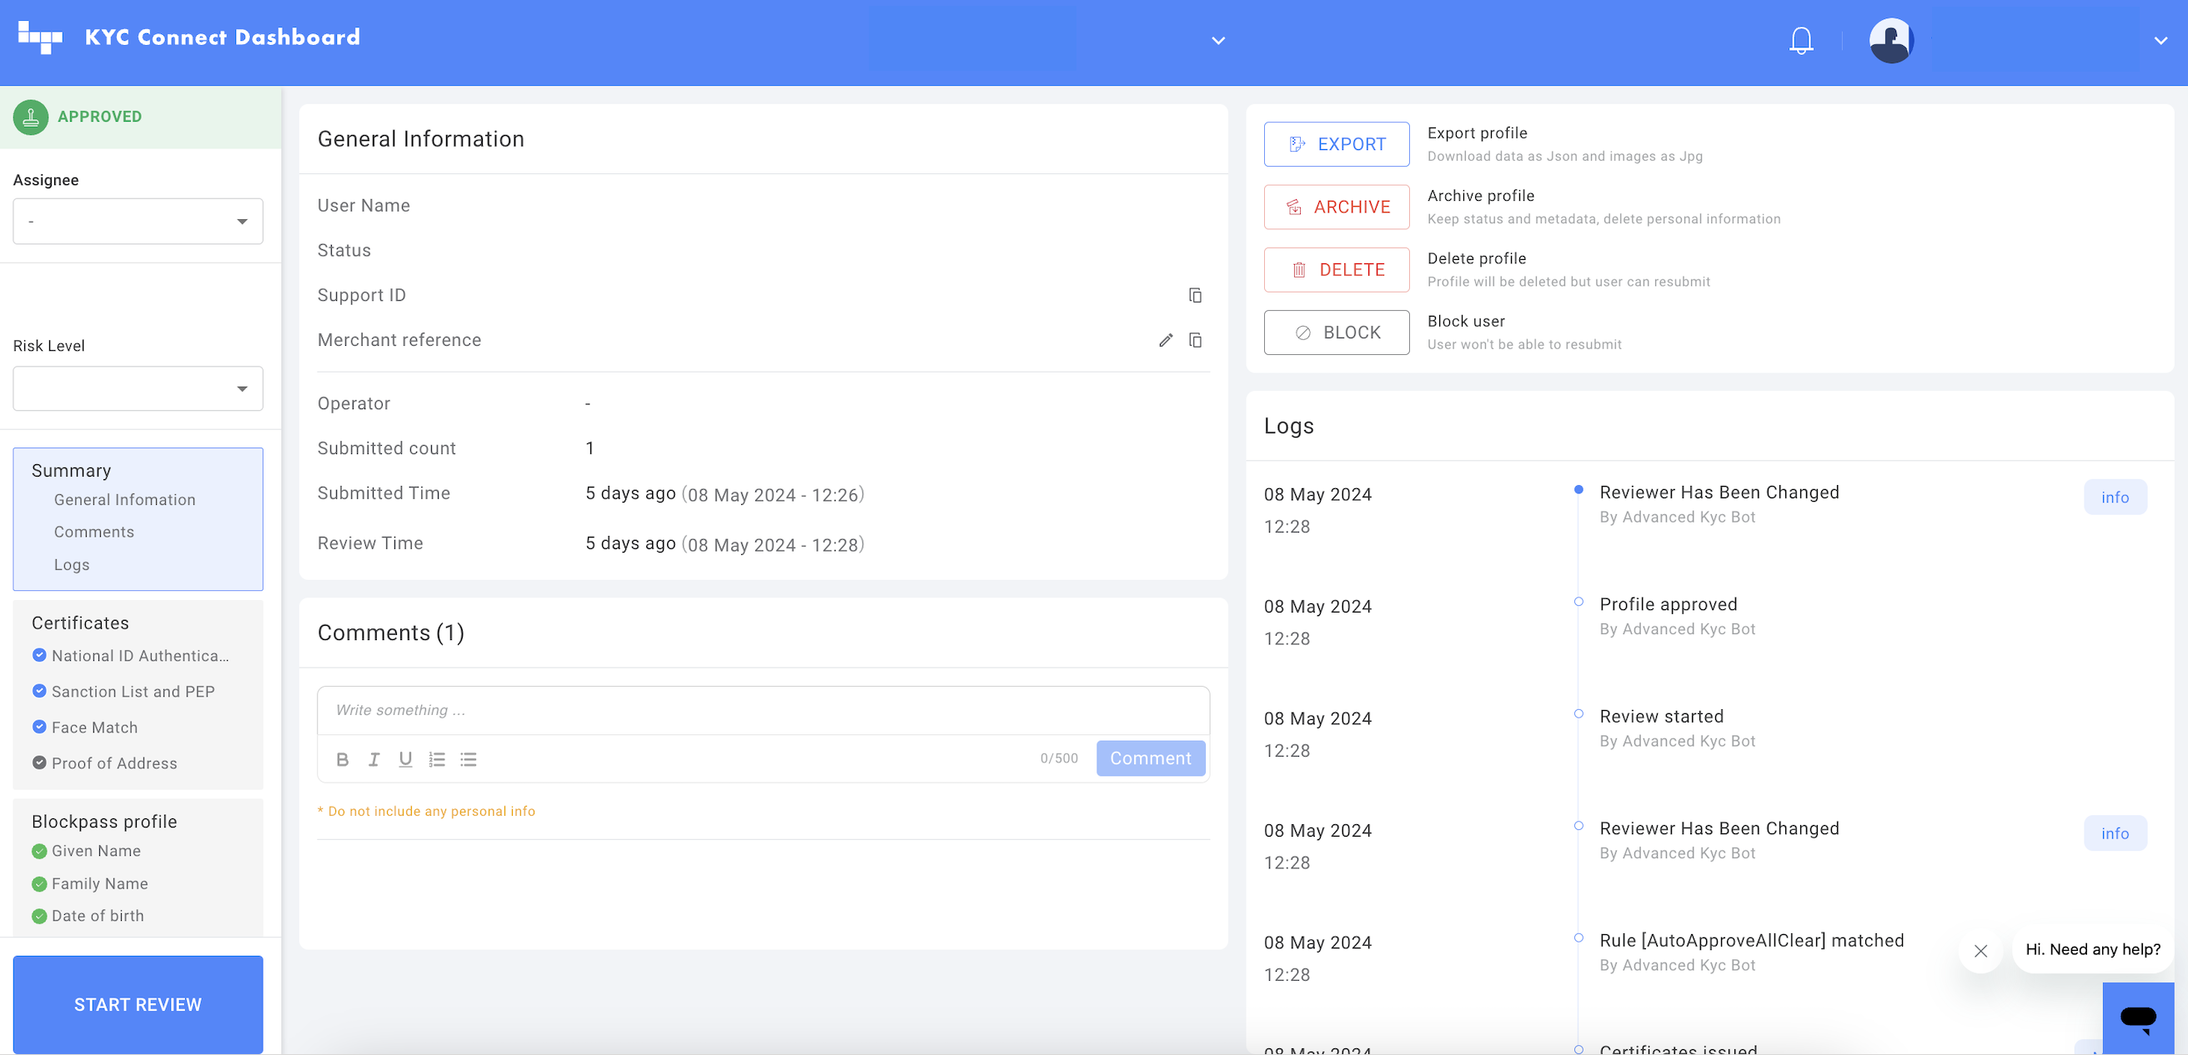Click the Profile approved log entry
The height and width of the screenshot is (1055, 2188).
[x=1669, y=604]
